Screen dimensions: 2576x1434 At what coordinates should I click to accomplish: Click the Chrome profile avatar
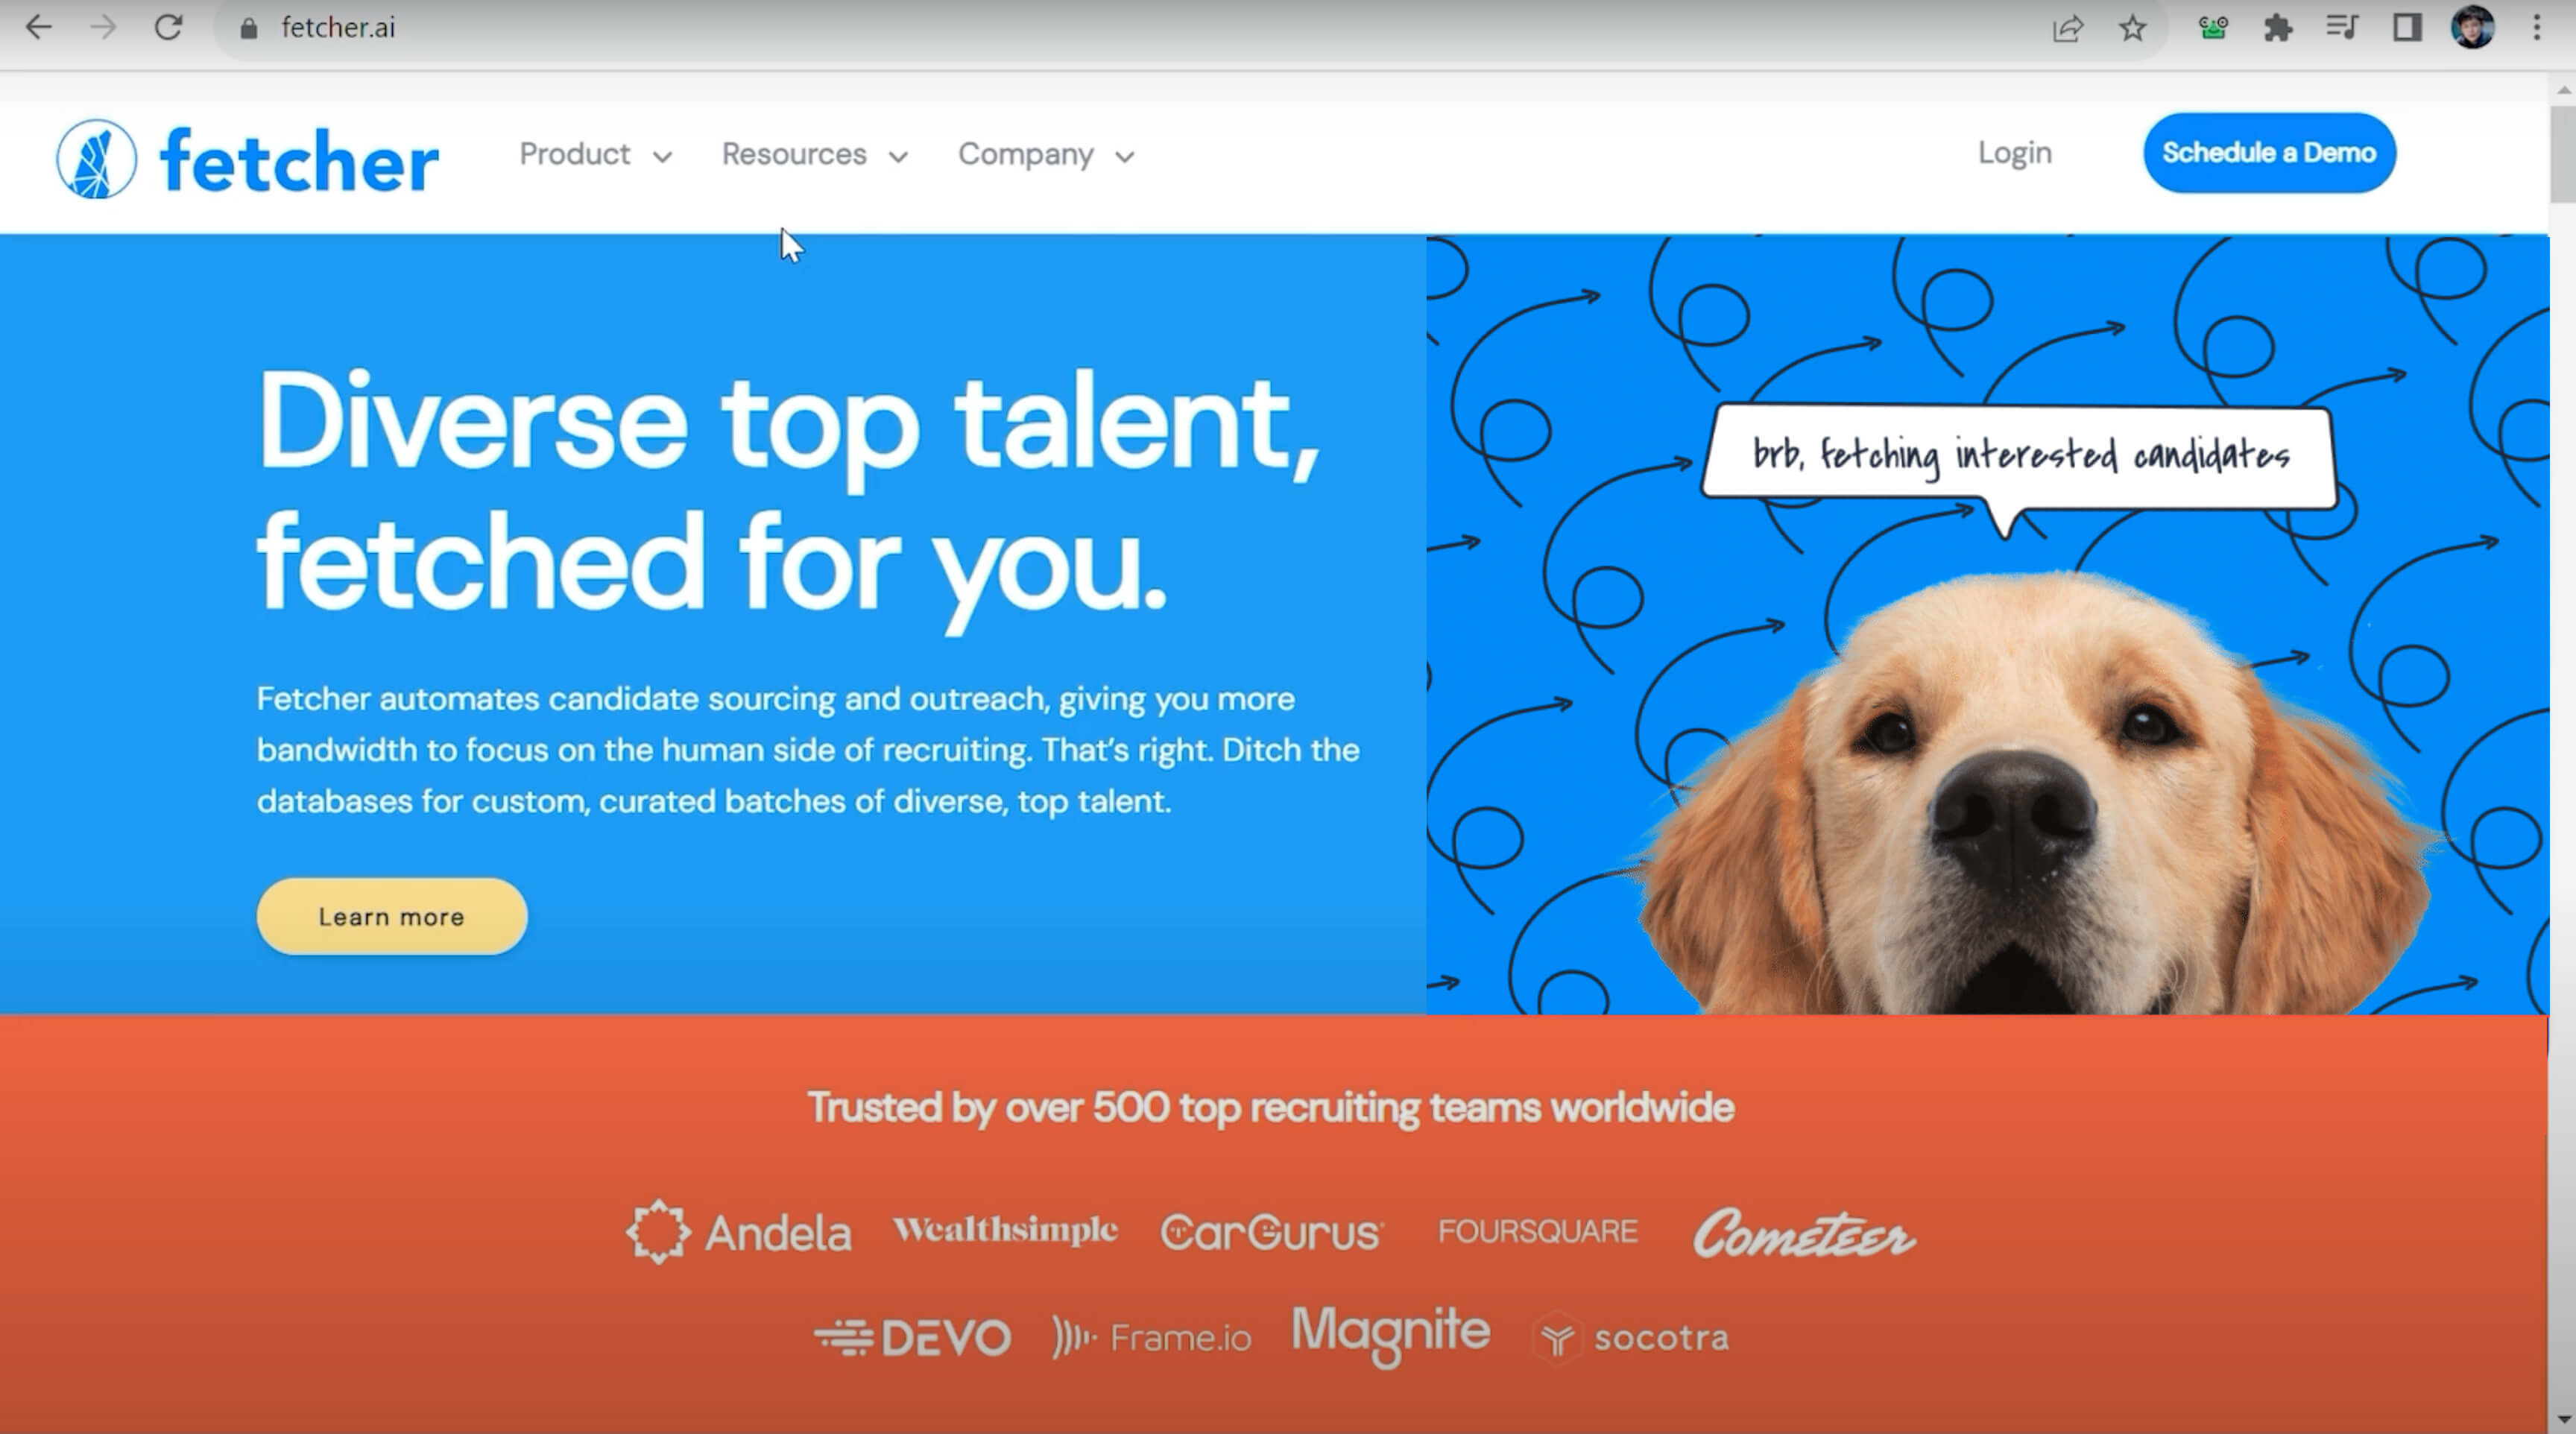2472,27
